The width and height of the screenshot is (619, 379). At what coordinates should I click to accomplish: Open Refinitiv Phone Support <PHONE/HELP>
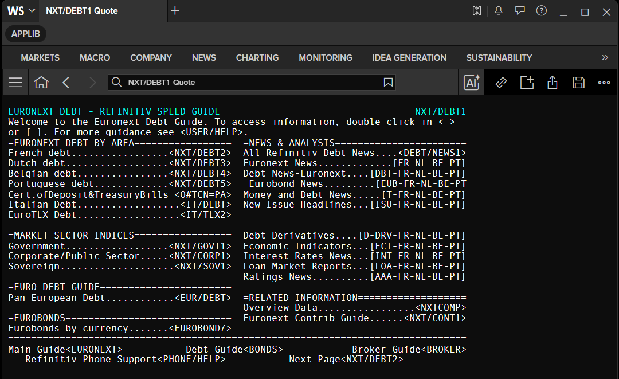point(191,360)
